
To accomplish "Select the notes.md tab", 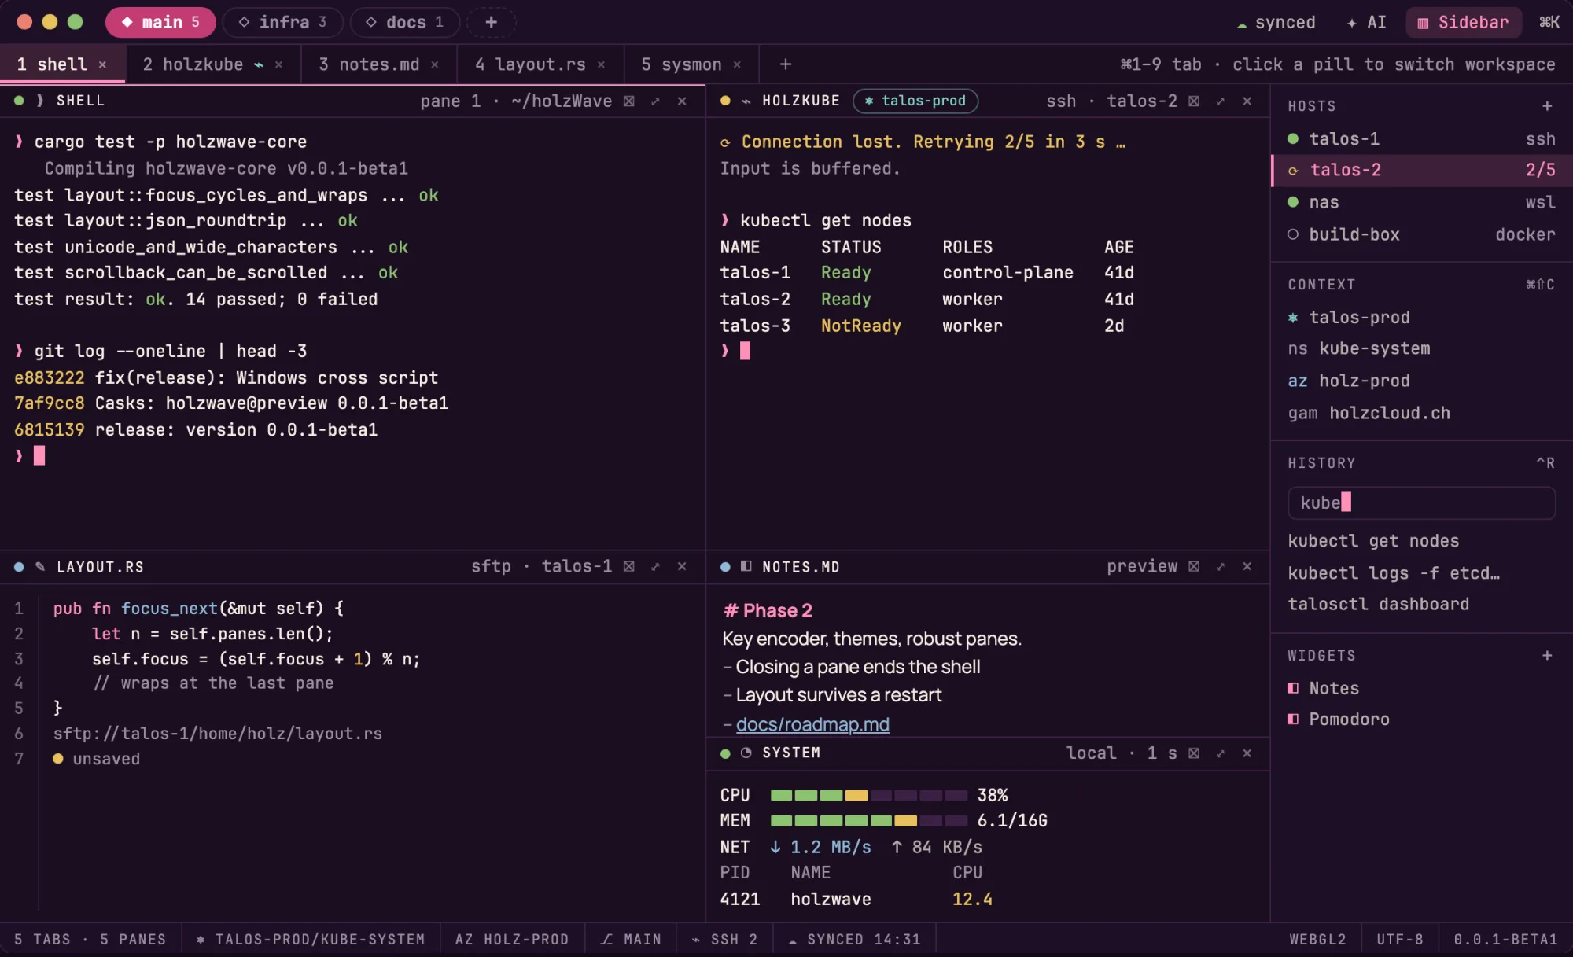I will tap(379, 64).
